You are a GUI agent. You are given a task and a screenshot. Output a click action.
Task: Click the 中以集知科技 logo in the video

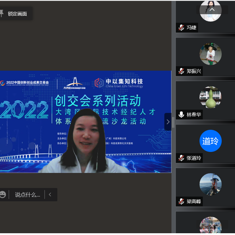[119, 83]
